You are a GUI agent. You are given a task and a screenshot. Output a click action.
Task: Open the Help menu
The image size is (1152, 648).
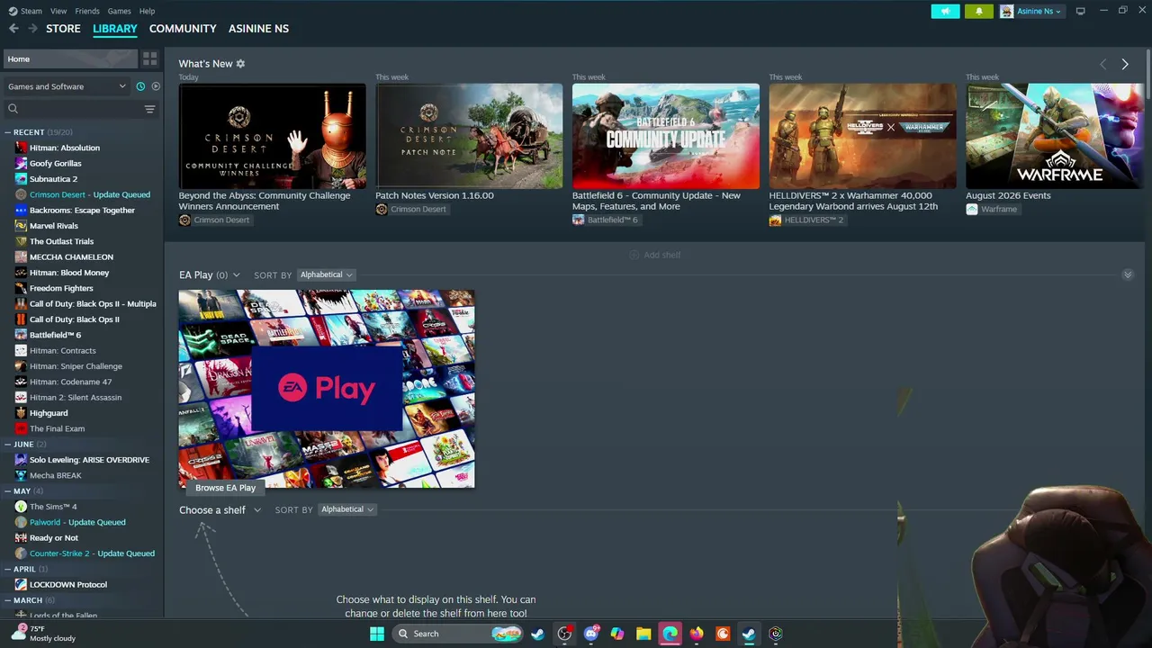(x=147, y=11)
